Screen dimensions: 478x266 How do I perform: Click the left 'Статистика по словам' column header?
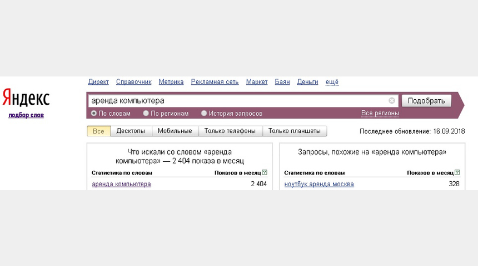[122, 173]
